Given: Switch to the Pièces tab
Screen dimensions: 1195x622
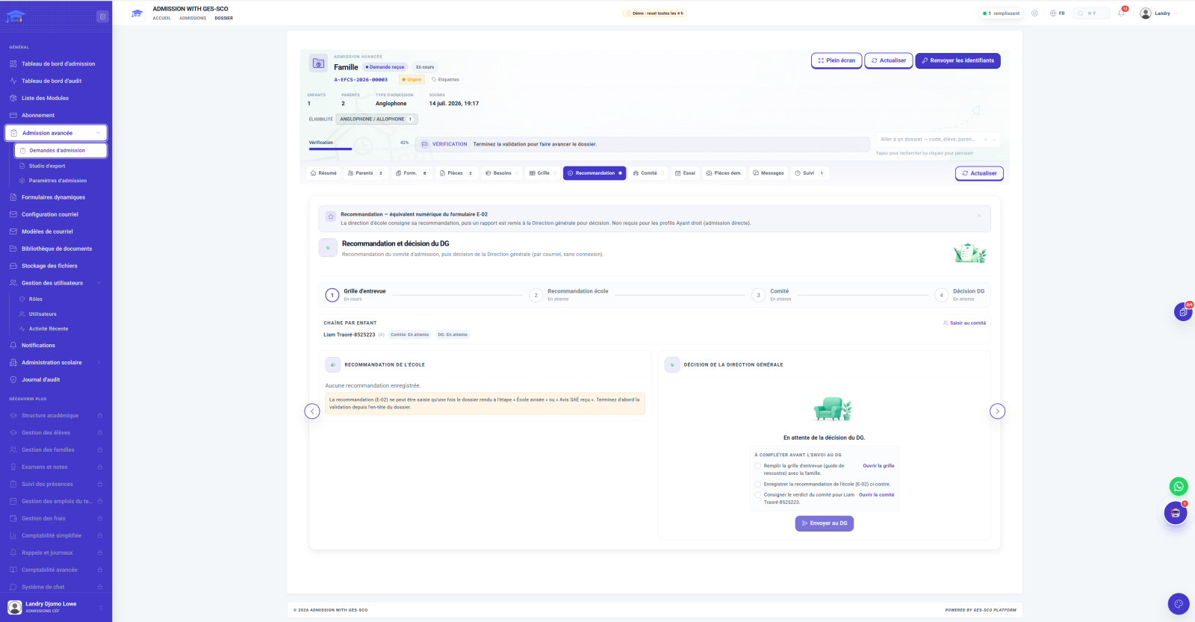Looking at the screenshot, I should (456, 173).
